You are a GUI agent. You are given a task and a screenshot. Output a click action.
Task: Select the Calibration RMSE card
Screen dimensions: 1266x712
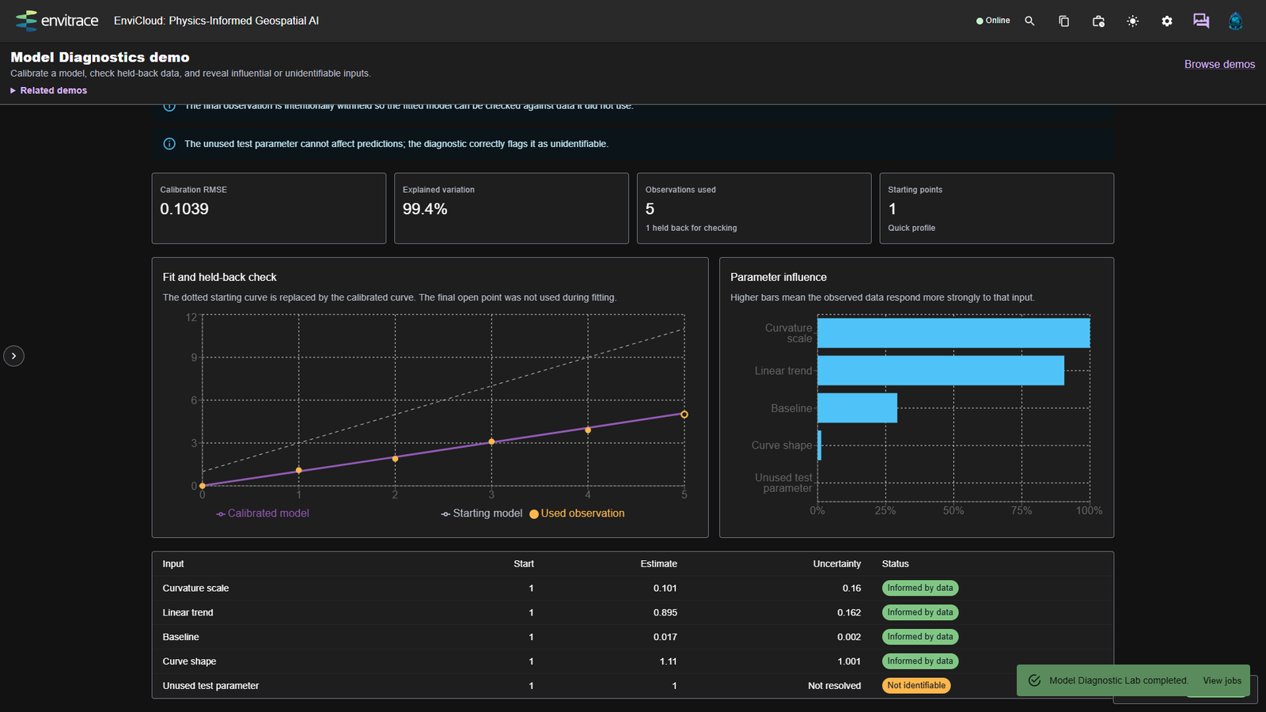pyautogui.click(x=269, y=208)
